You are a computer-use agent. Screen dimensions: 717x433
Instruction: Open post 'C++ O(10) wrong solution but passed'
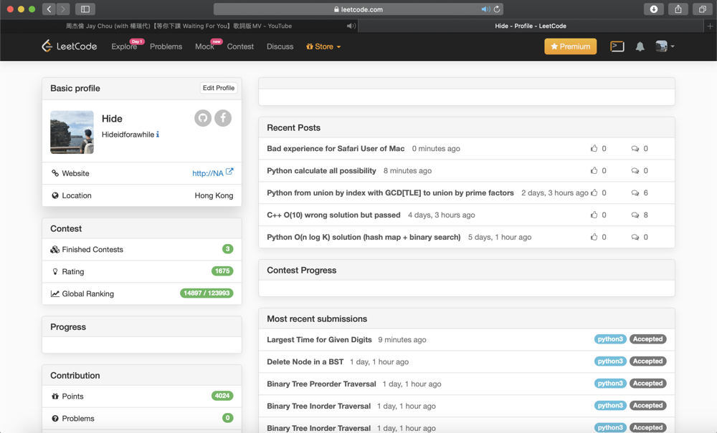(x=333, y=215)
